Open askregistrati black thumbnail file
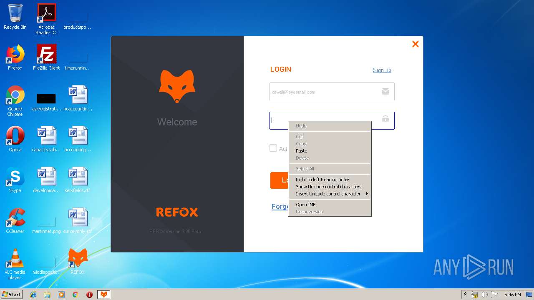This screenshot has width=534, height=300. (x=46, y=102)
